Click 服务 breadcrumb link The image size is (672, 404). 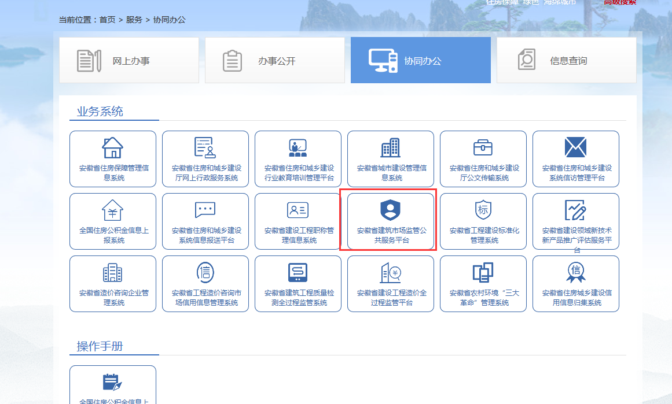click(x=134, y=20)
